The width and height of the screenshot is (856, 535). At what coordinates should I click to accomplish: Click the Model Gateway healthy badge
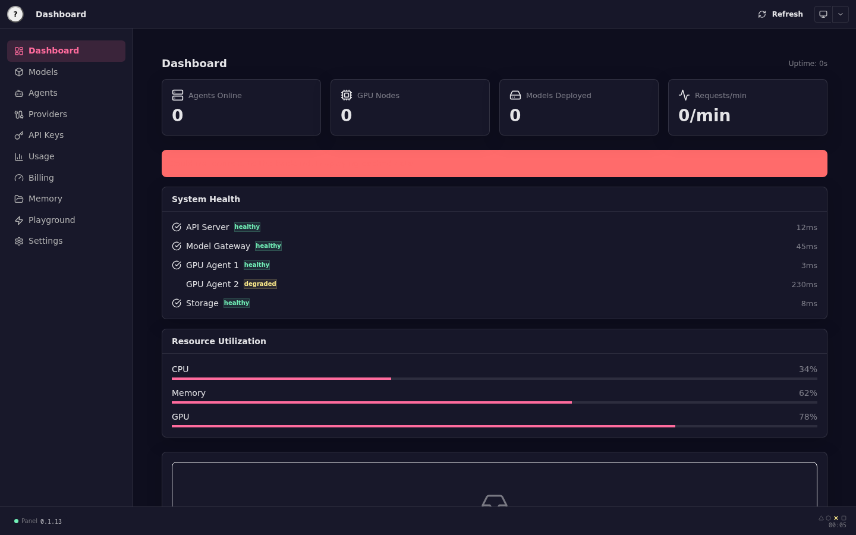[x=269, y=246]
